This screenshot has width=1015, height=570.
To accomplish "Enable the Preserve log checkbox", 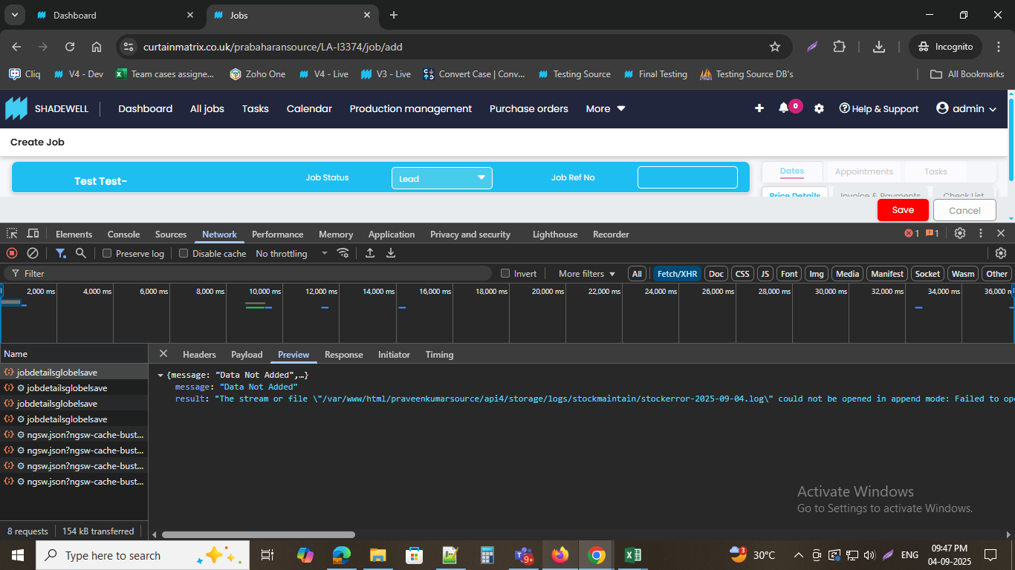I will coord(107,253).
